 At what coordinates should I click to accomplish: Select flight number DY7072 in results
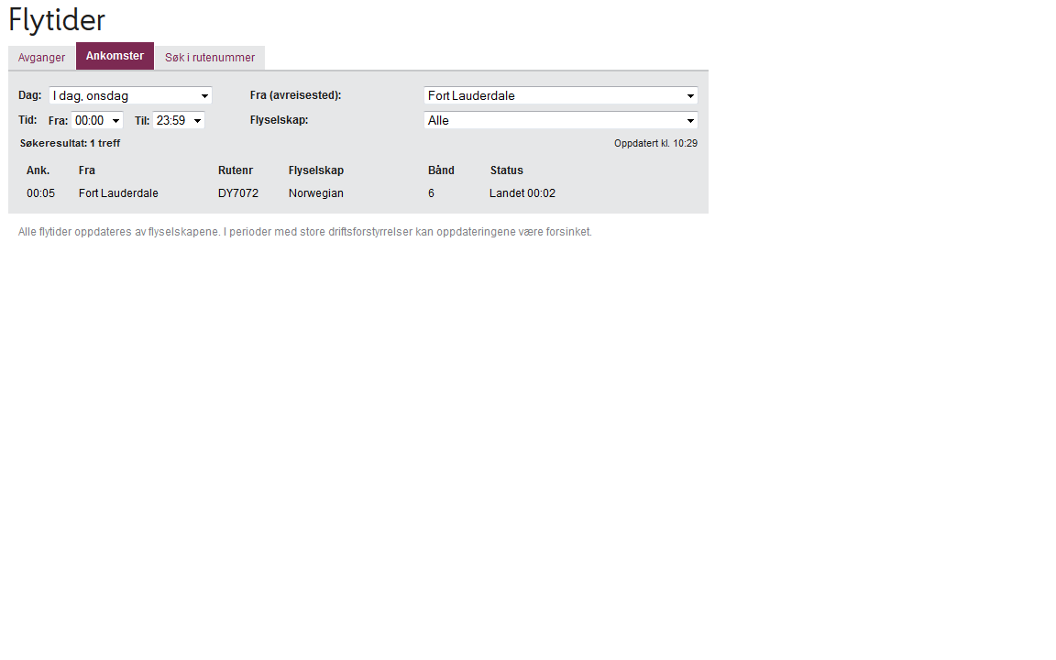coord(238,193)
